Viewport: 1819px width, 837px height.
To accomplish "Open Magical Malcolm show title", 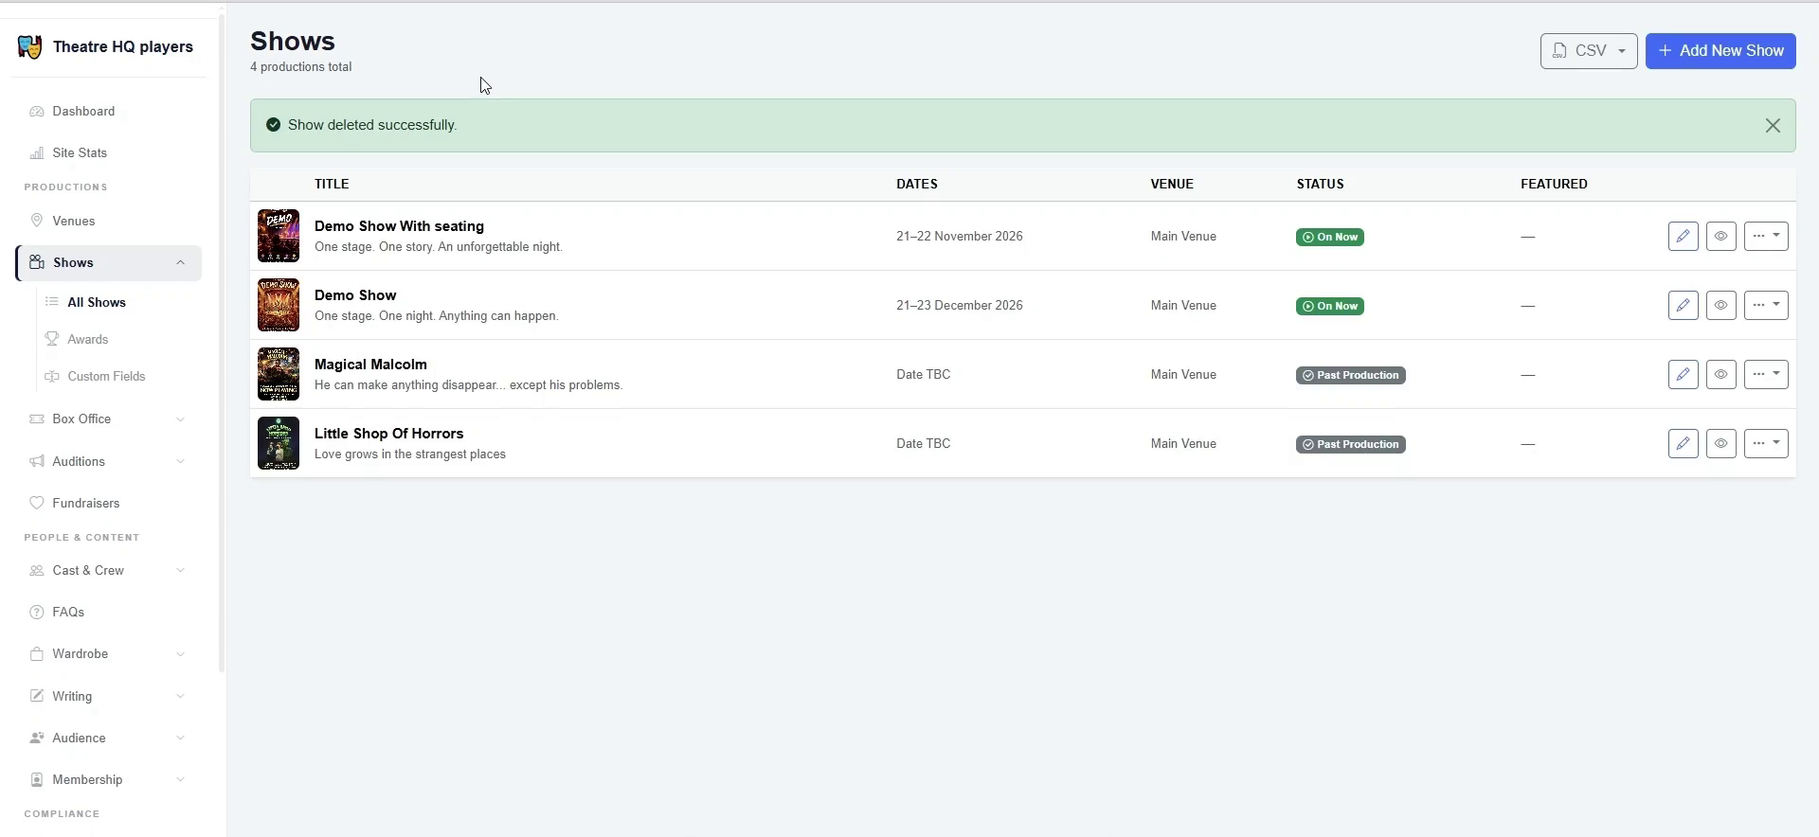I will 370,365.
